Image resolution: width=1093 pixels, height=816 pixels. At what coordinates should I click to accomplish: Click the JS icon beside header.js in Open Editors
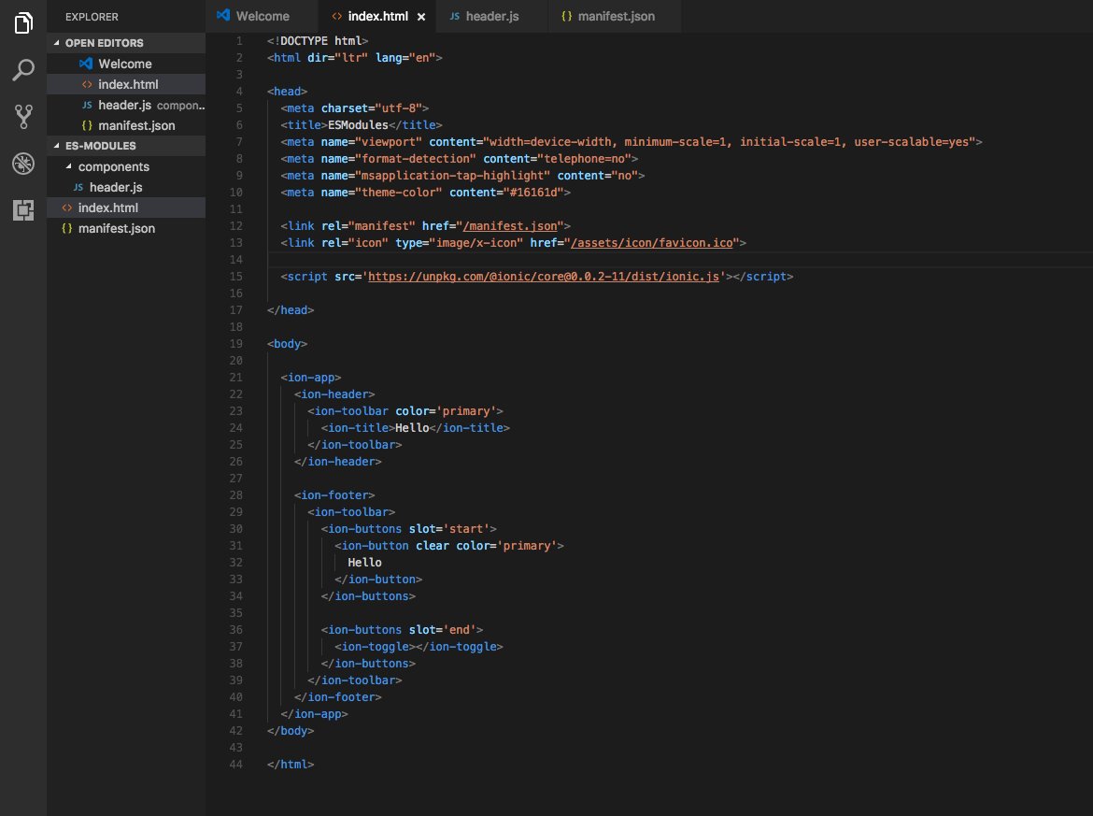(87, 105)
